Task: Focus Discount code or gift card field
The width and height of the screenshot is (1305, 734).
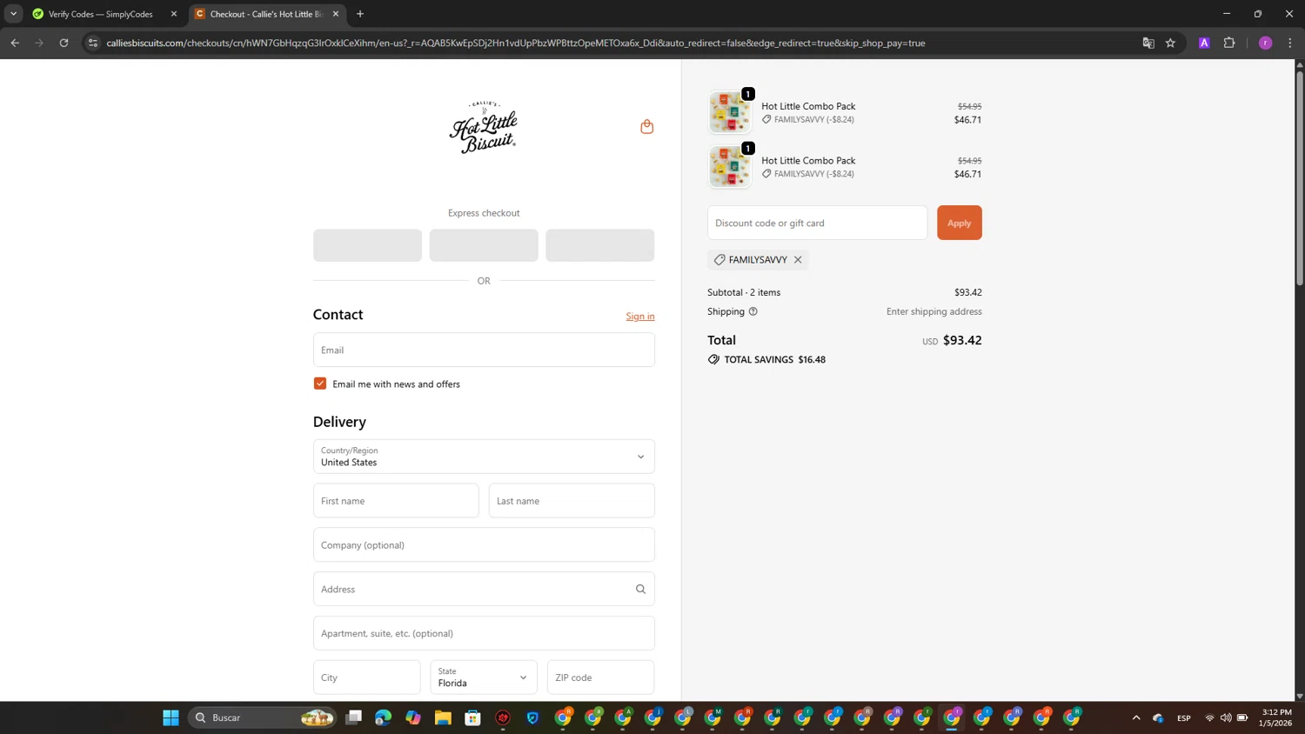Action: [818, 223]
